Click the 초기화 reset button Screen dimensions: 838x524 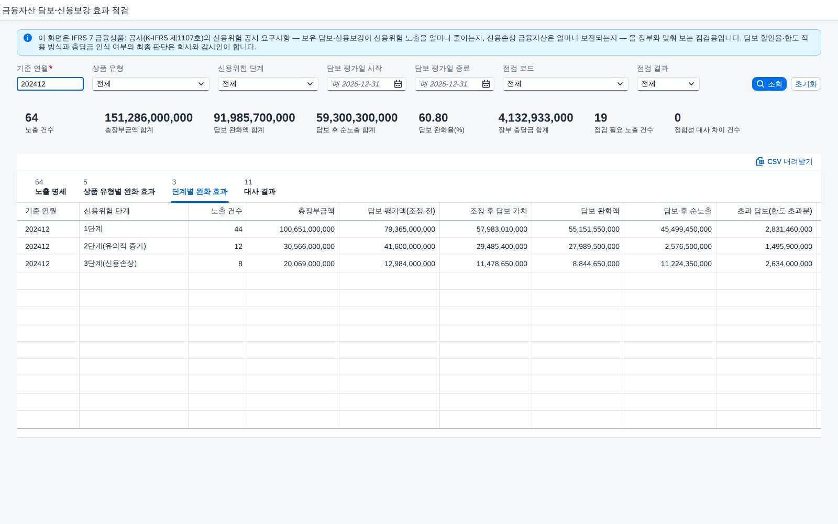click(806, 84)
